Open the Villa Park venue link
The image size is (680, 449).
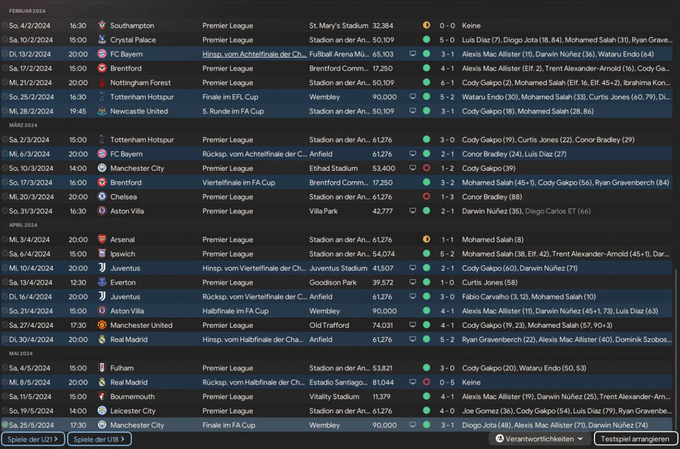(x=324, y=211)
